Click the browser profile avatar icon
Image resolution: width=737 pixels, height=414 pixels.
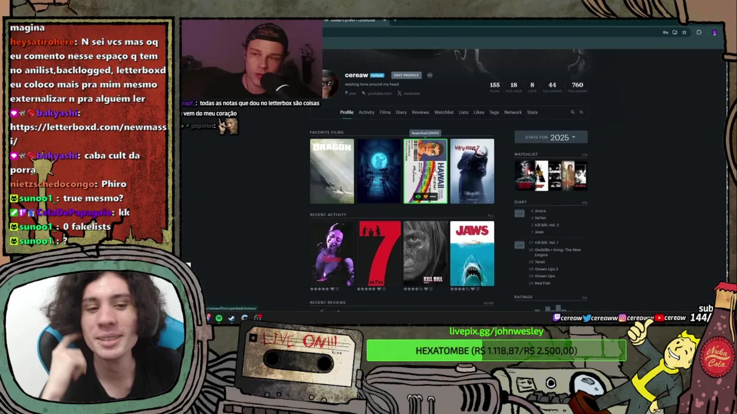[715, 33]
